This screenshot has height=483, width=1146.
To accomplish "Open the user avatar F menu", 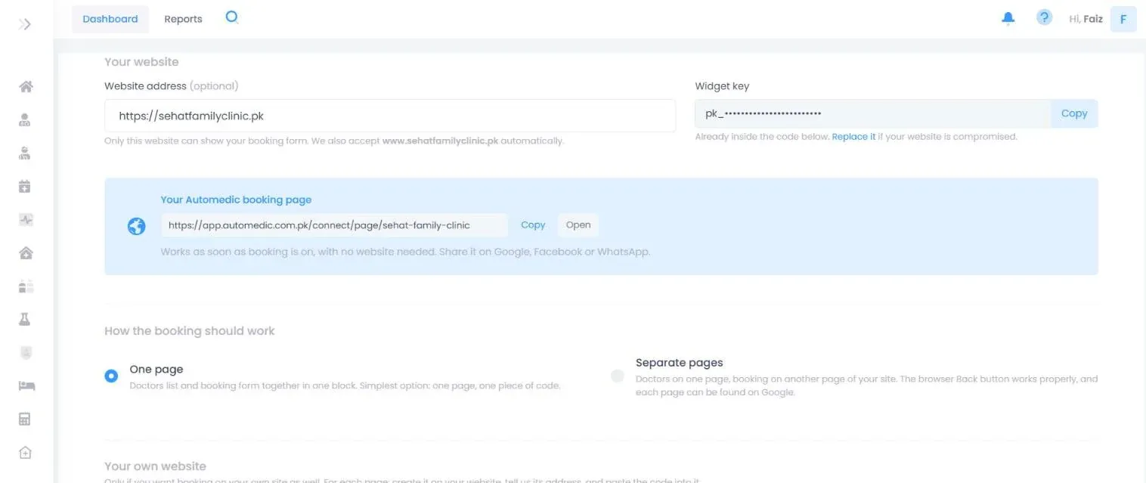I will pos(1123,19).
